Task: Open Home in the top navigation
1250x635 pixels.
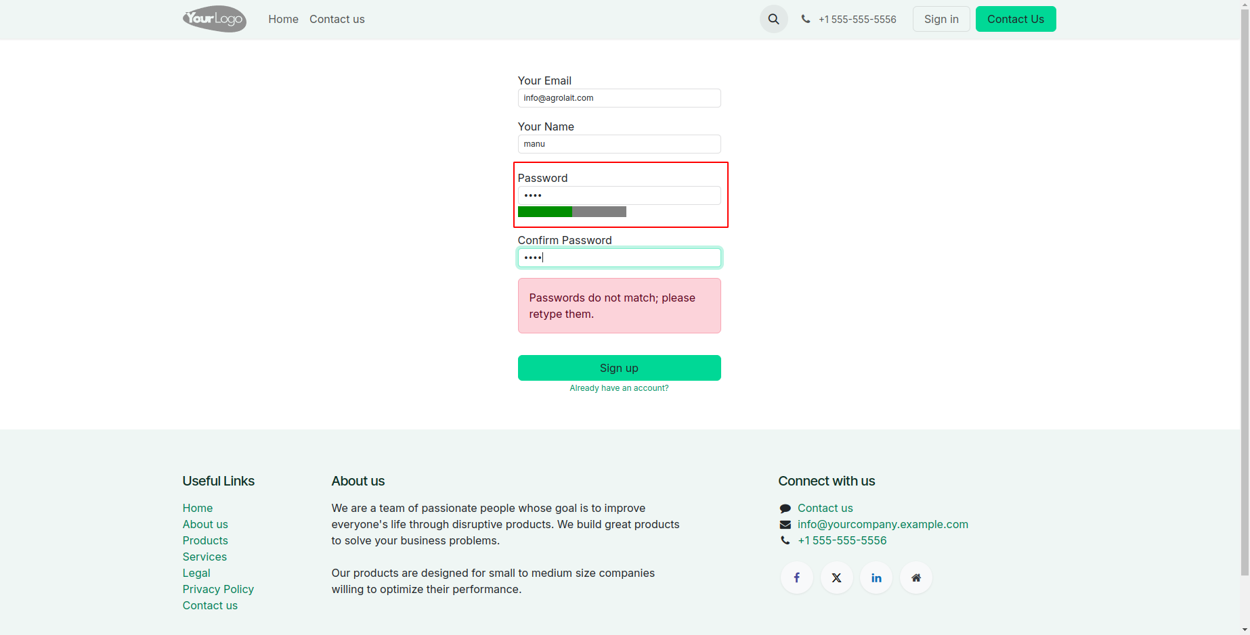Action: pyautogui.click(x=283, y=19)
